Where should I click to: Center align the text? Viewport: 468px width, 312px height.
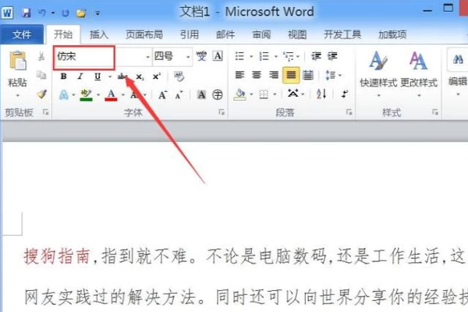[x=257, y=75]
